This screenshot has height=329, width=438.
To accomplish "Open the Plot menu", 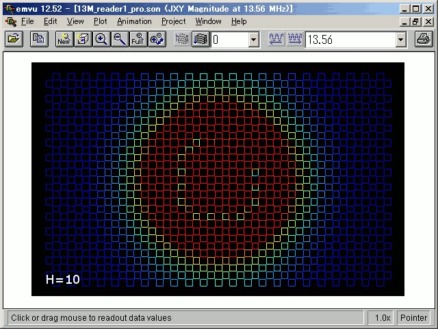I will tap(101, 21).
